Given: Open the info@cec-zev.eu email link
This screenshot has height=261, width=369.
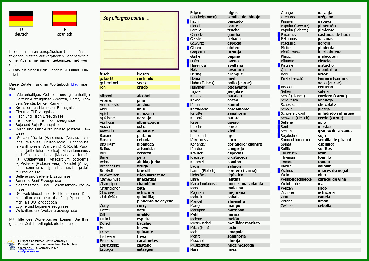Looking at the screenshot, I should 28,251.
